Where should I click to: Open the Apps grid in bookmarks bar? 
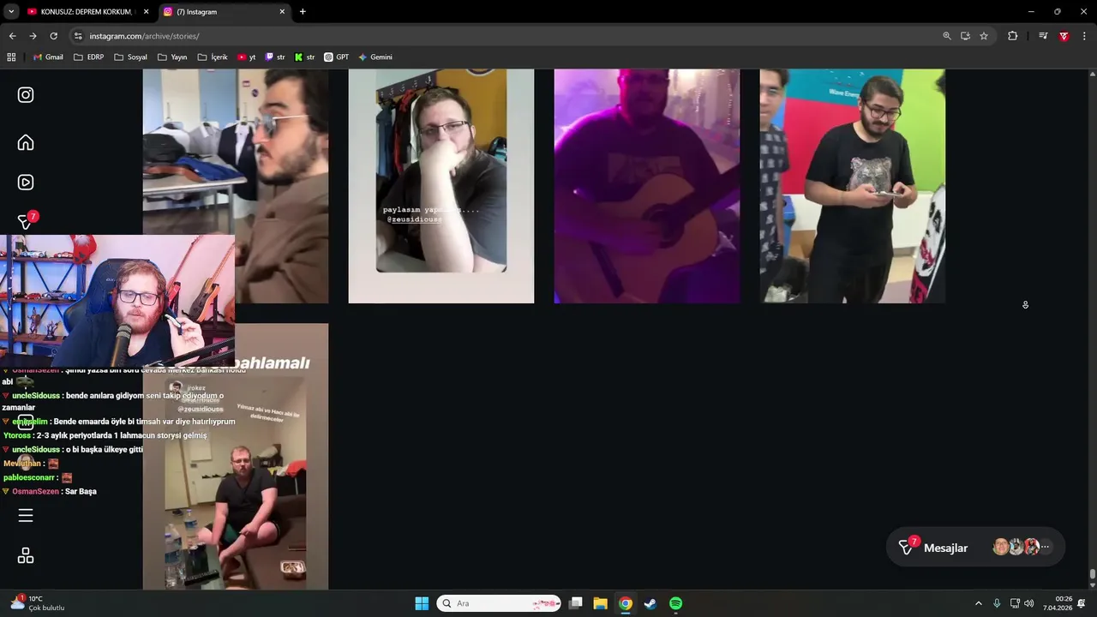coord(11,57)
